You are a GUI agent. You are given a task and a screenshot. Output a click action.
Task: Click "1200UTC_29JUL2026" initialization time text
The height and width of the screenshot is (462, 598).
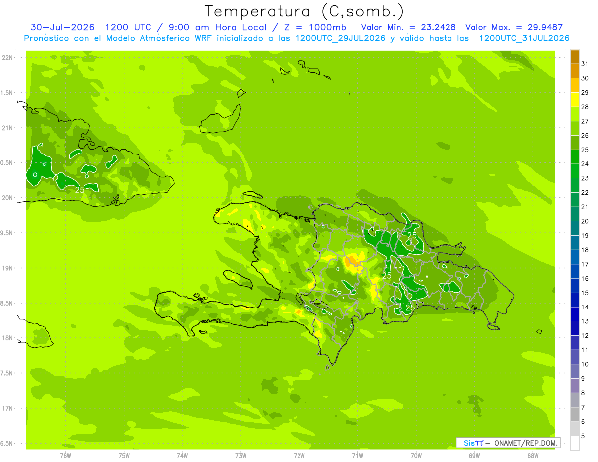[x=340, y=38]
